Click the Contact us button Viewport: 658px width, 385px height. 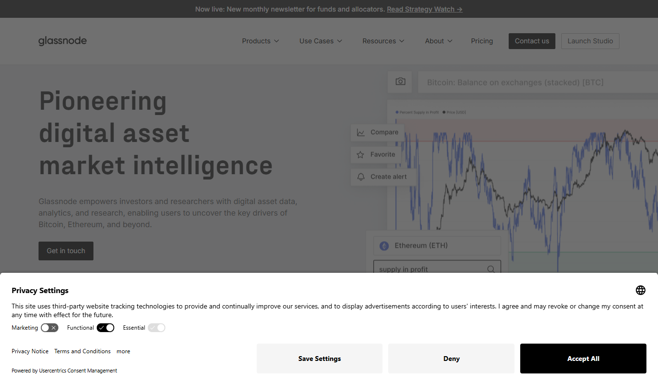(x=532, y=41)
